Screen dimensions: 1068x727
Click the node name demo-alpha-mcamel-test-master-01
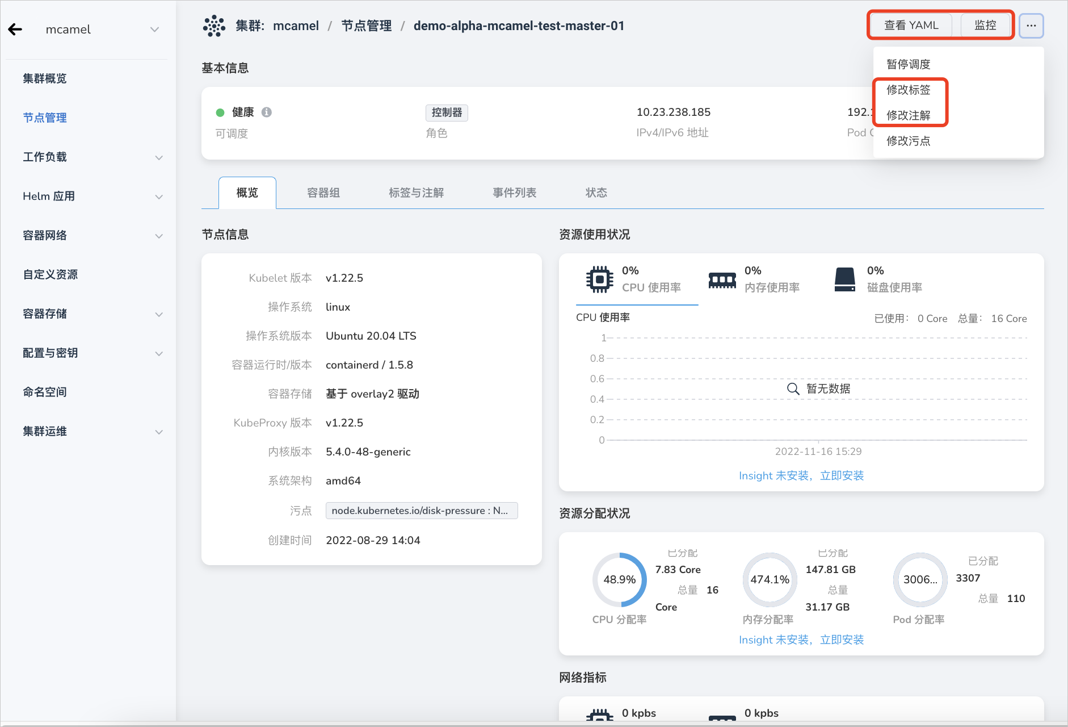pos(519,26)
